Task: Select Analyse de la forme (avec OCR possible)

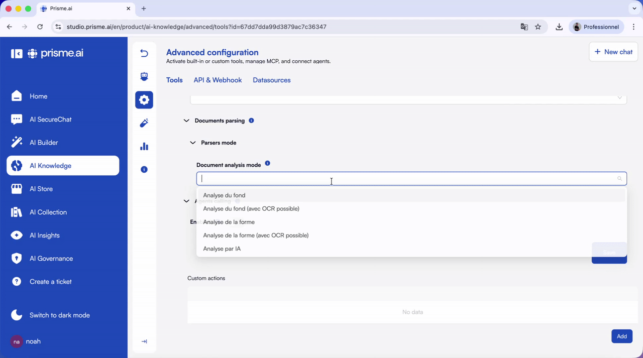Action: (411, 235)
